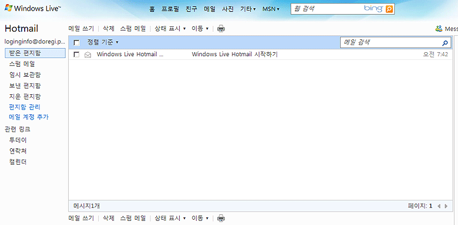
Task: Click top 스팸 메일 button
Action: (133, 29)
